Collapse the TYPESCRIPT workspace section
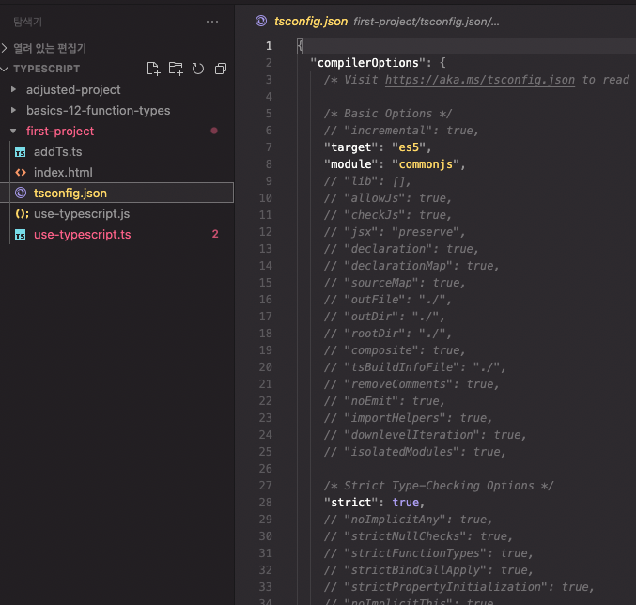The width and height of the screenshot is (636, 605). click(x=5, y=69)
